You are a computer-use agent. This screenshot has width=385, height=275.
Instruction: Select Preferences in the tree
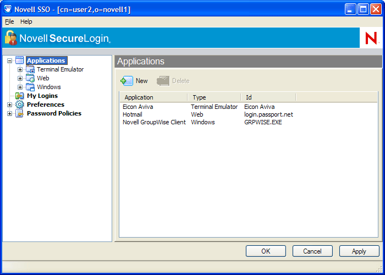tap(46, 105)
